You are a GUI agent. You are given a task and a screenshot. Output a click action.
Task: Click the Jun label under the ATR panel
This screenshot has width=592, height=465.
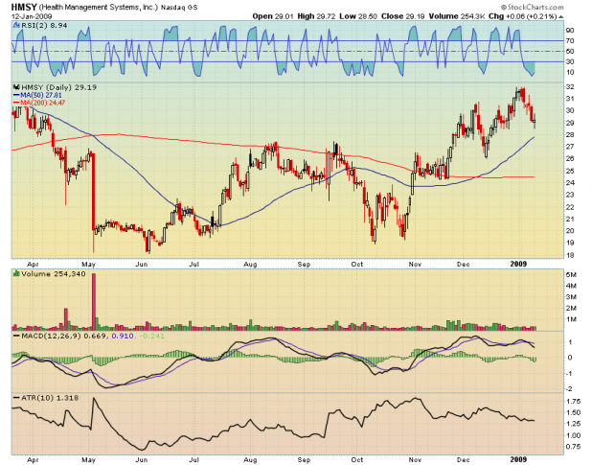point(141,460)
